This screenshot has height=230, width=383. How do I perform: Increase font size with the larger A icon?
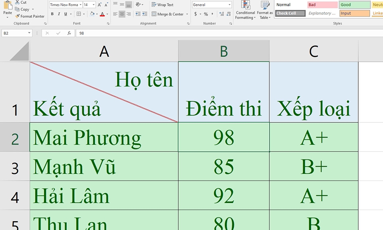99,5
